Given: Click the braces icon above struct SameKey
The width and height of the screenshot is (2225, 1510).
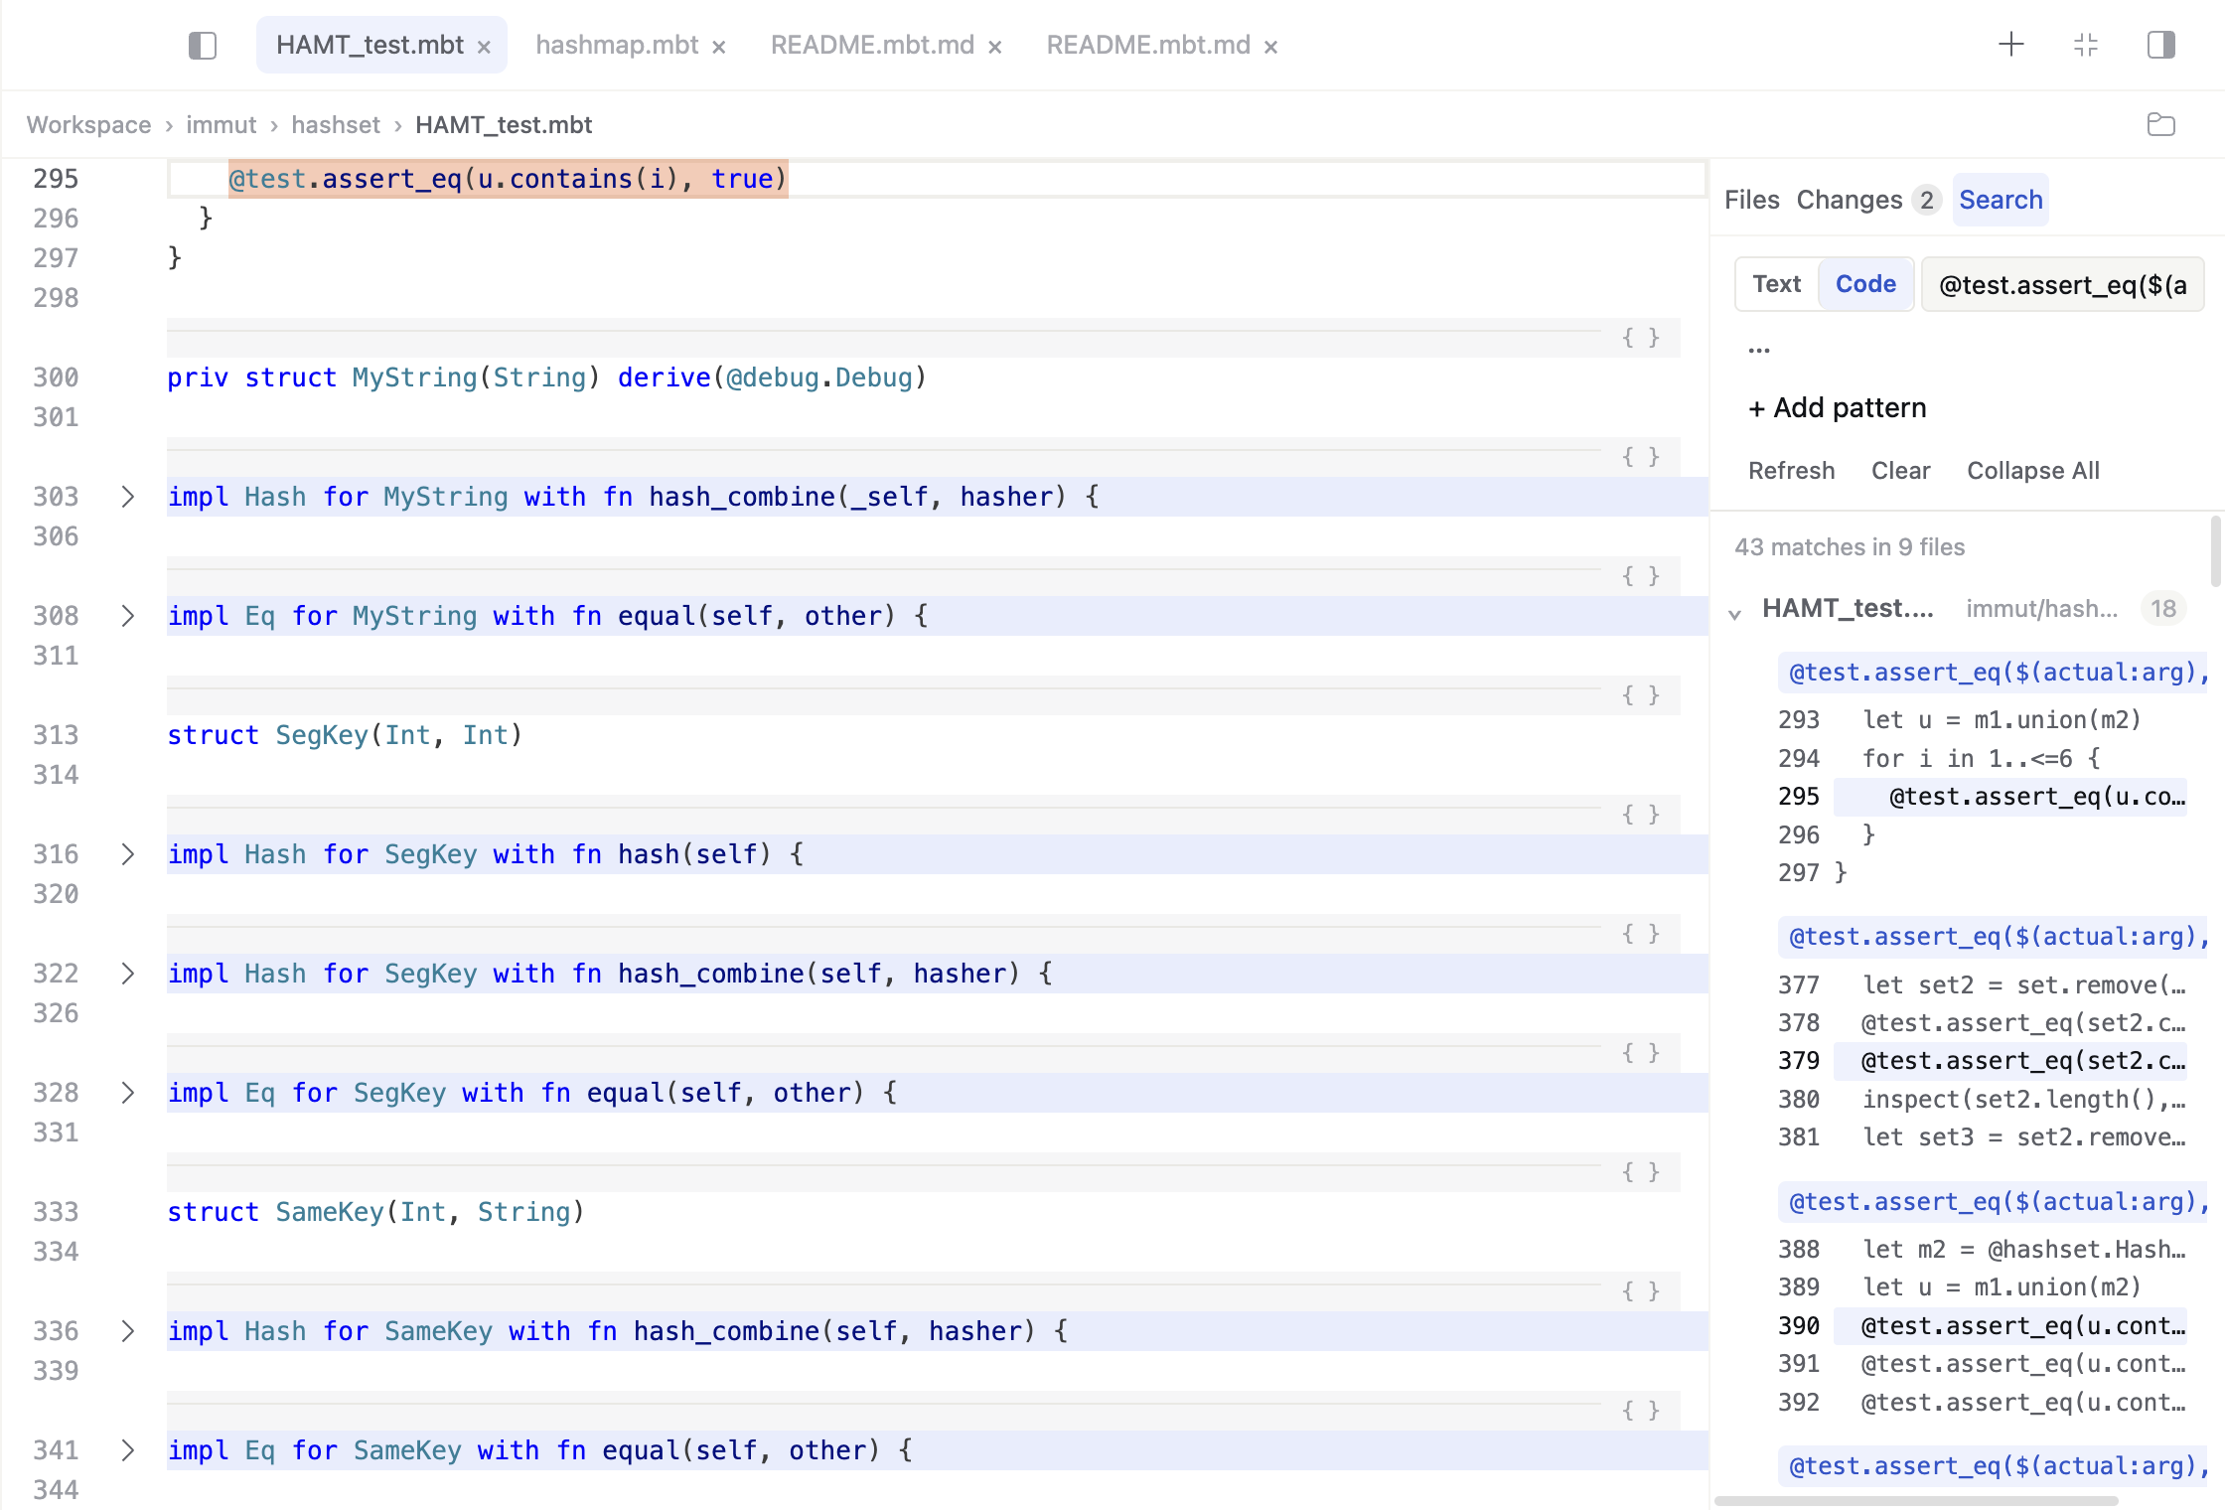Looking at the screenshot, I should [1640, 1172].
